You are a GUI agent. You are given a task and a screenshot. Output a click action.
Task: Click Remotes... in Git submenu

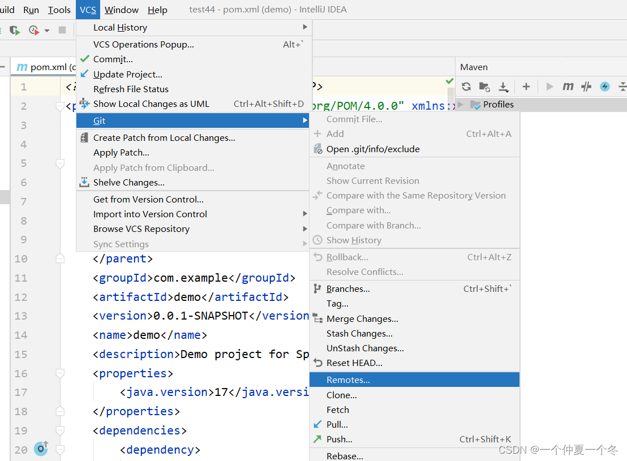(415, 380)
